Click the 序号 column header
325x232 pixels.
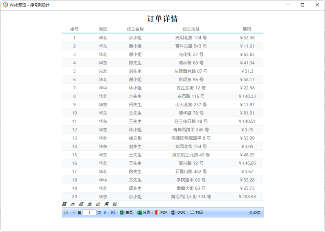(x=74, y=29)
